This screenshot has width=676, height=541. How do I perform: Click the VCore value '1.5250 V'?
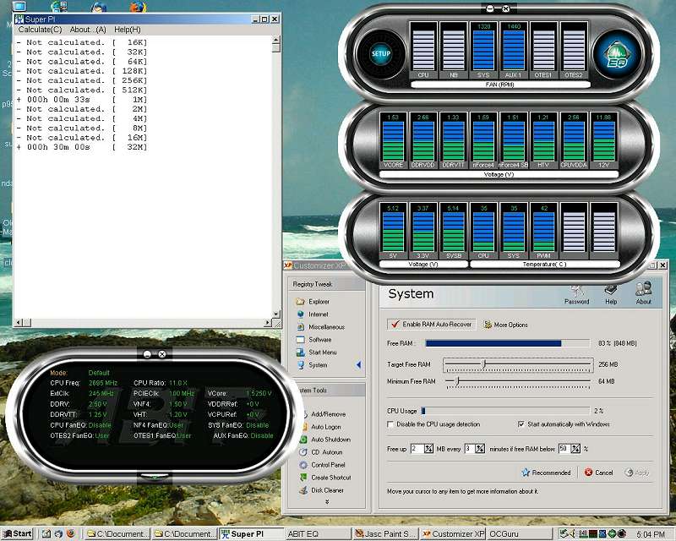point(259,393)
